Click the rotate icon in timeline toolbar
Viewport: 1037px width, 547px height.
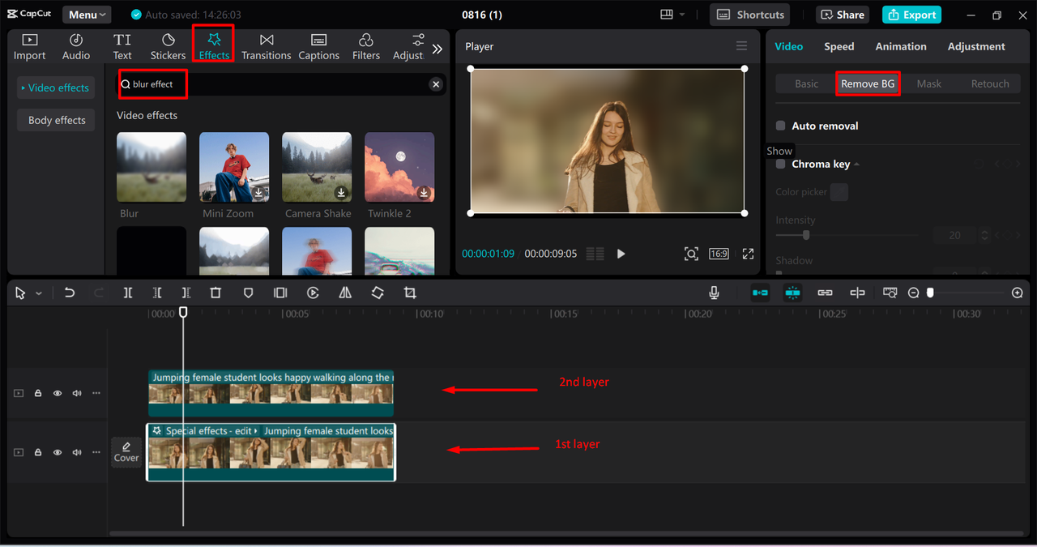(x=378, y=293)
